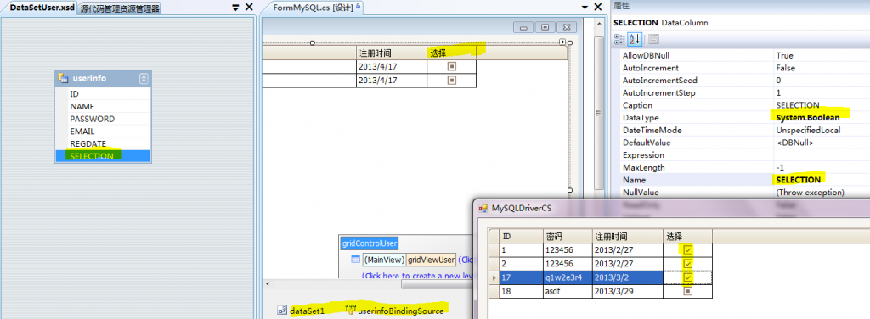Image resolution: width=870 pixels, height=319 pixels.
Task: Click the Property Pages icon in properties toolbar
Action: (653, 39)
